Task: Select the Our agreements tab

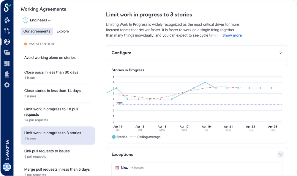Action: [37, 31]
